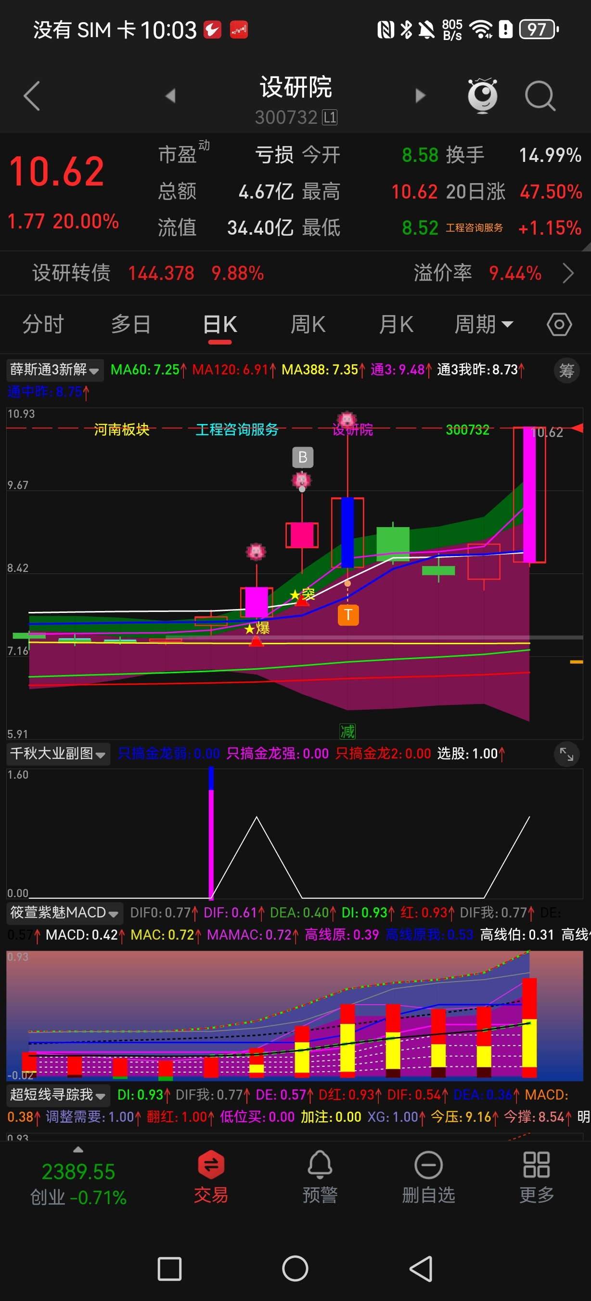Image resolution: width=591 pixels, height=1301 pixels.
Task: Switch to 多日 tab
Action: click(130, 324)
